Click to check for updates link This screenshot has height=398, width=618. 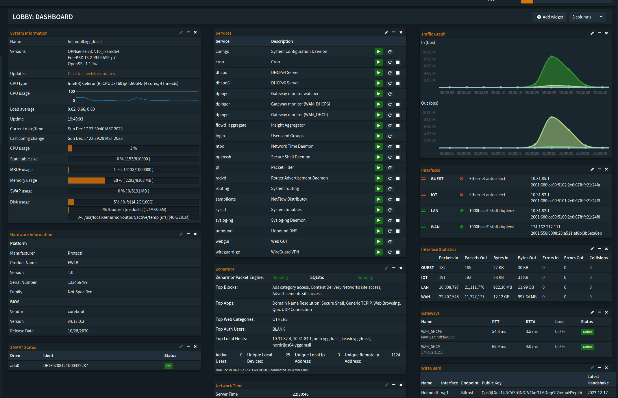[x=92, y=74]
